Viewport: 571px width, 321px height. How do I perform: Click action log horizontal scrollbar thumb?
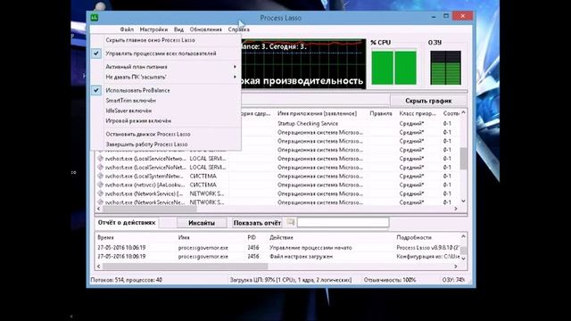coord(185,267)
